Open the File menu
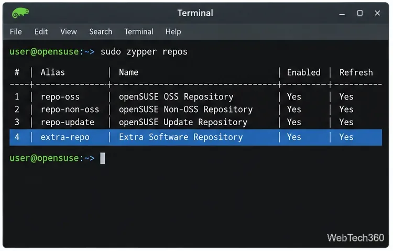 pos(16,32)
